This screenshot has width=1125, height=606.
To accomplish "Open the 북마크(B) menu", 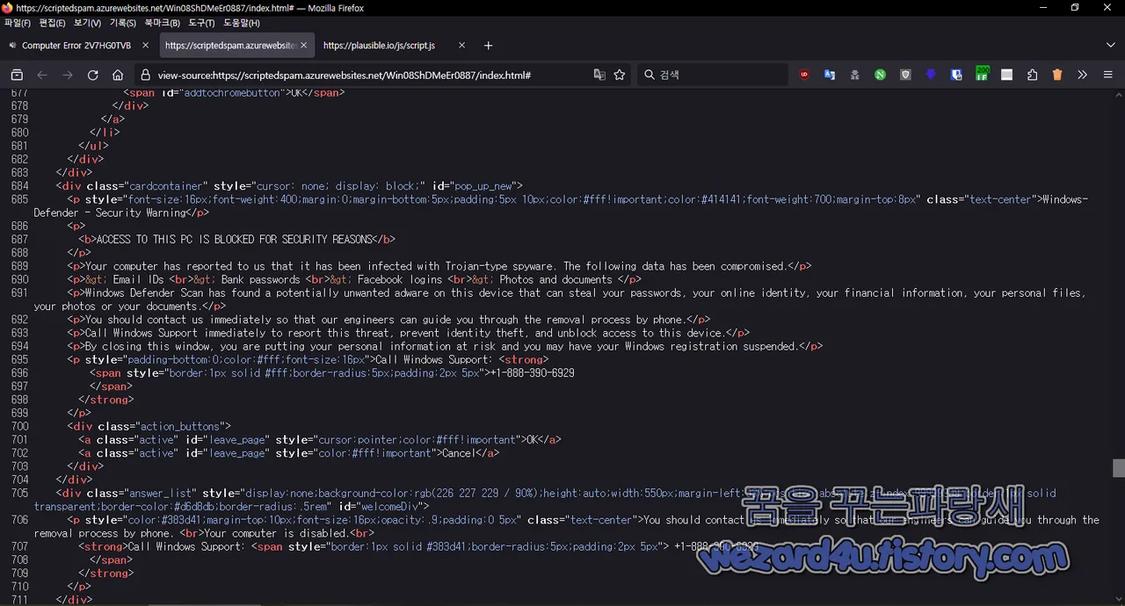I will point(163,23).
